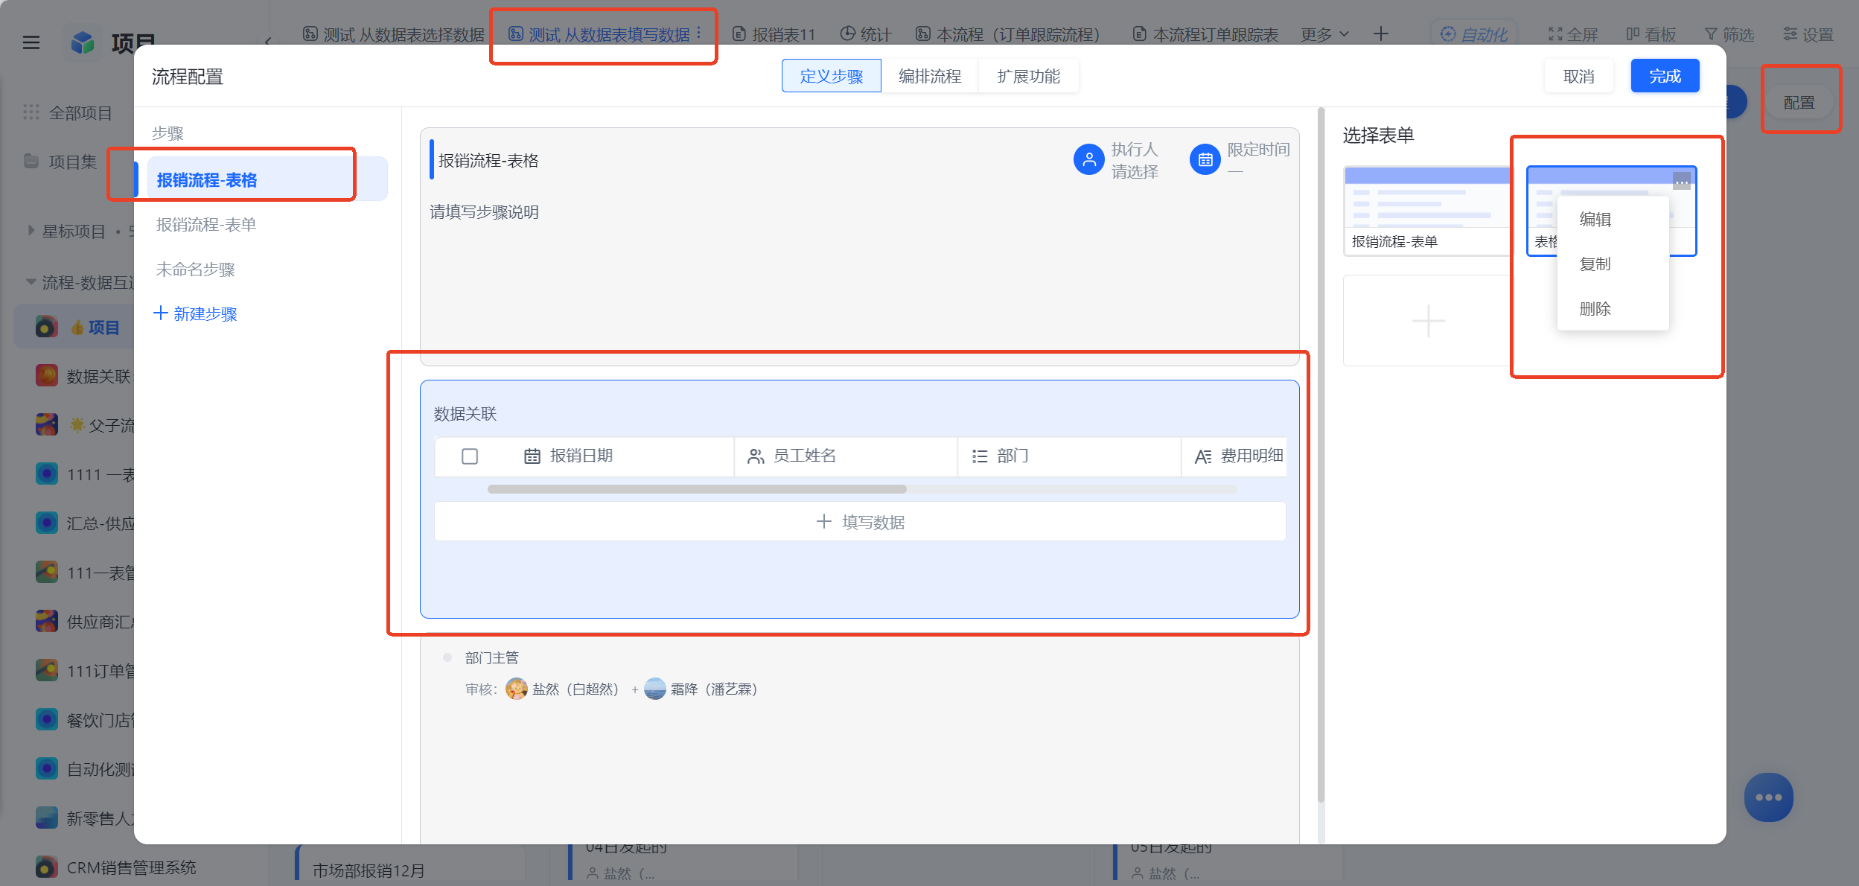The width and height of the screenshot is (1859, 886).
Task: Open the three-dot menu on the 表格 form thumbnail
Action: [x=1681, y=181]
